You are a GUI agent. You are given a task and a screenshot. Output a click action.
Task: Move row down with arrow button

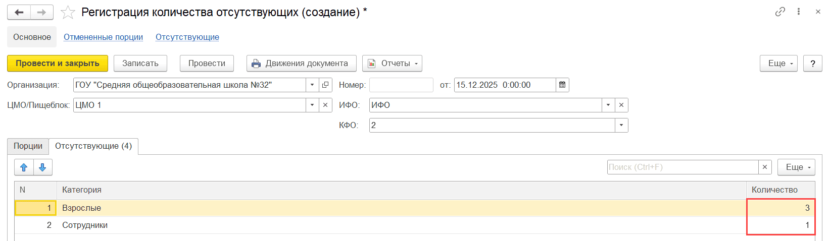point(42,167)
